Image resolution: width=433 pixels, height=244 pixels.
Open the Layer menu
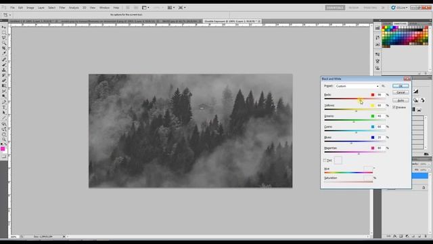41,7
